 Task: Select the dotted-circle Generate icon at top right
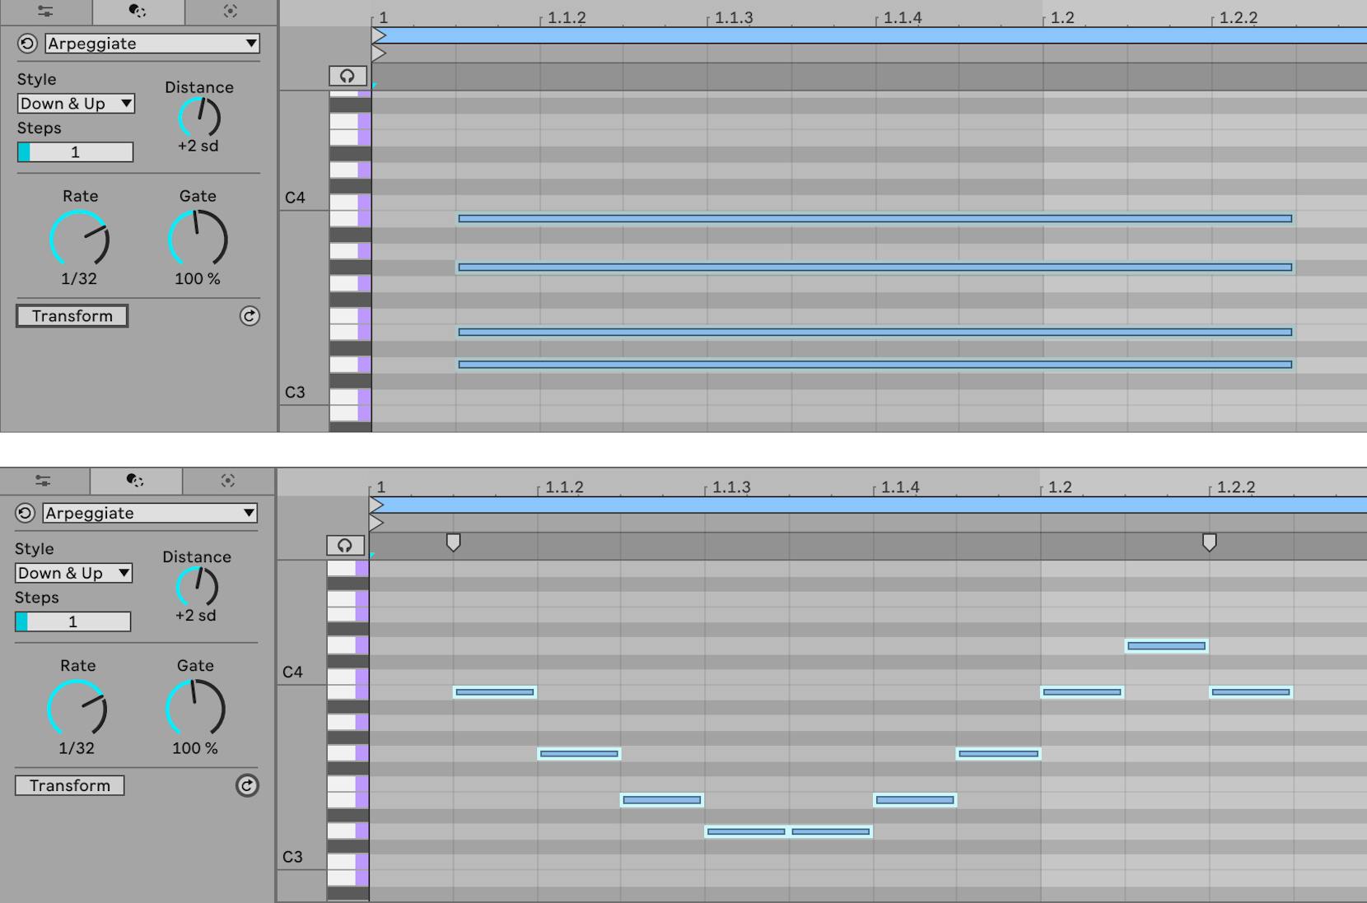click(x=231, y=12)
